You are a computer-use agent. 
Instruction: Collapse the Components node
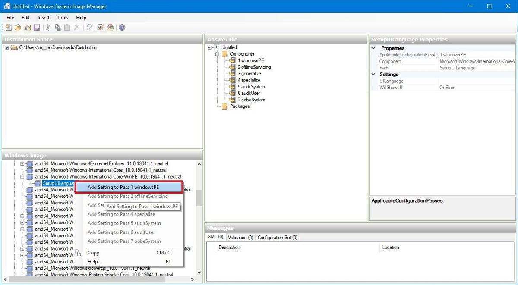(x=218, y=53)
